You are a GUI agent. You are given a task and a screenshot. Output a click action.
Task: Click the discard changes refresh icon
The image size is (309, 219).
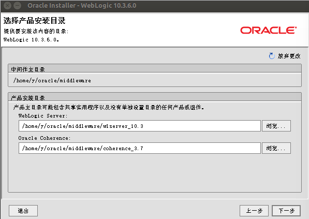(272, 56)
